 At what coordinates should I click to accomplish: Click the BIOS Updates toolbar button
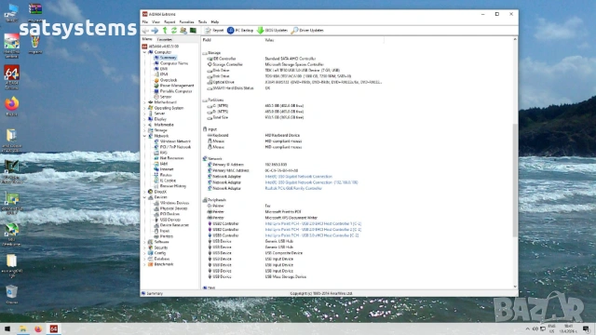tap(272, 31)
